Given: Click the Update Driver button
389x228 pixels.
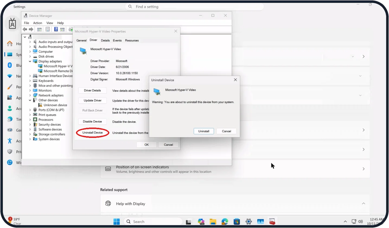Looking at the screenshot, I should coord(93,100).
